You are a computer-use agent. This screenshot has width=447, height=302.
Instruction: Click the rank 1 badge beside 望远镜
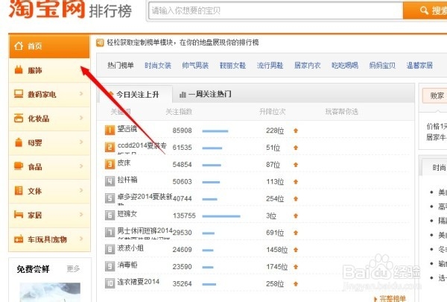coord(110,130)
